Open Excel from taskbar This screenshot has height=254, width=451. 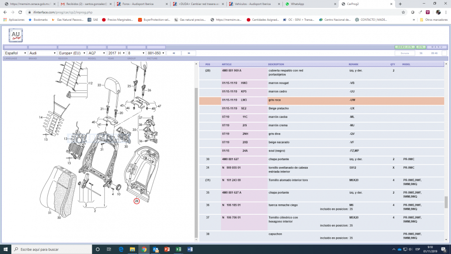tap(178, 249)
